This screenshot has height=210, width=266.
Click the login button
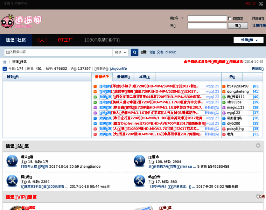tap(238, 26)
